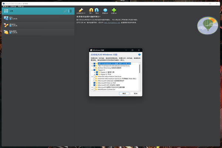The width and height of the screenshot is (222, 148).
Task: Open the Preferences wrench icon in toolbar
Action: pos(81,11)
